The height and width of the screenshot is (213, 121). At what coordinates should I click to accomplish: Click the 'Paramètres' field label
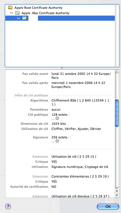[x=39, y=109]
